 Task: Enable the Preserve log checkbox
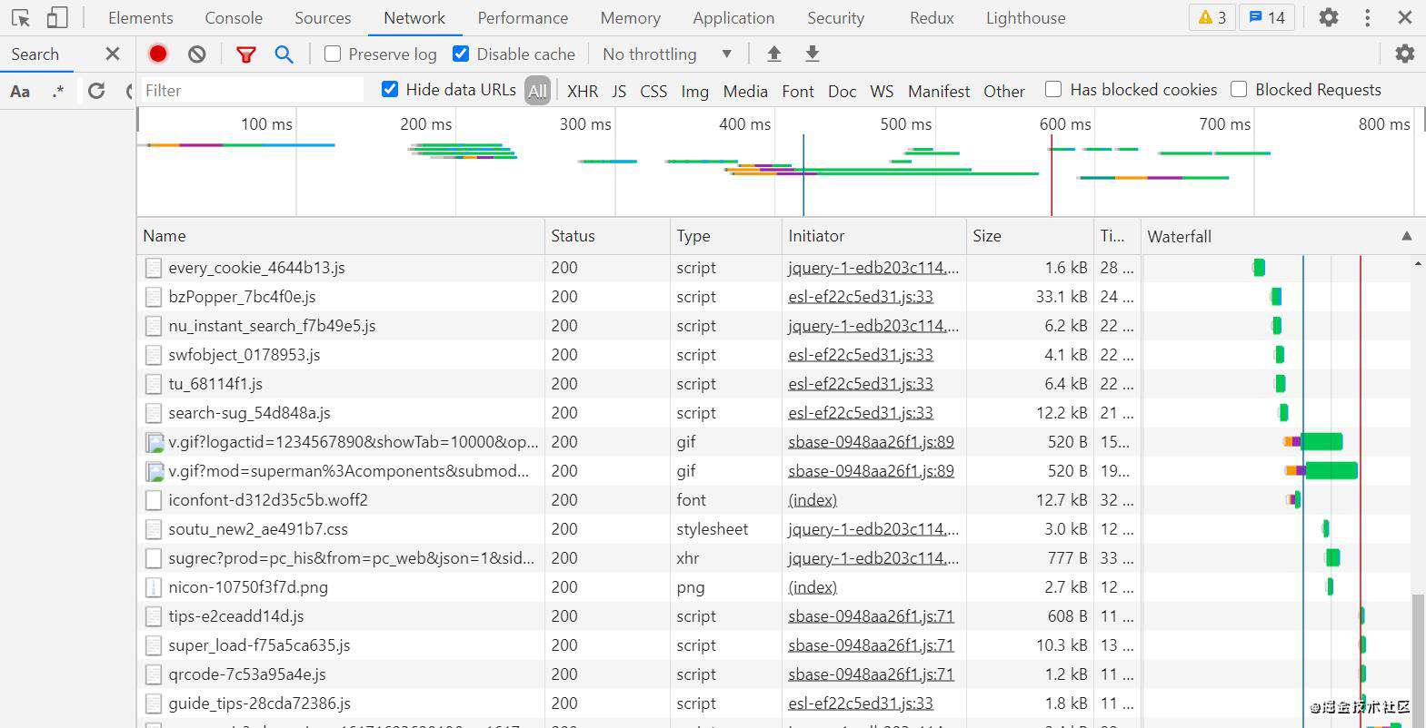coord(333,54)
